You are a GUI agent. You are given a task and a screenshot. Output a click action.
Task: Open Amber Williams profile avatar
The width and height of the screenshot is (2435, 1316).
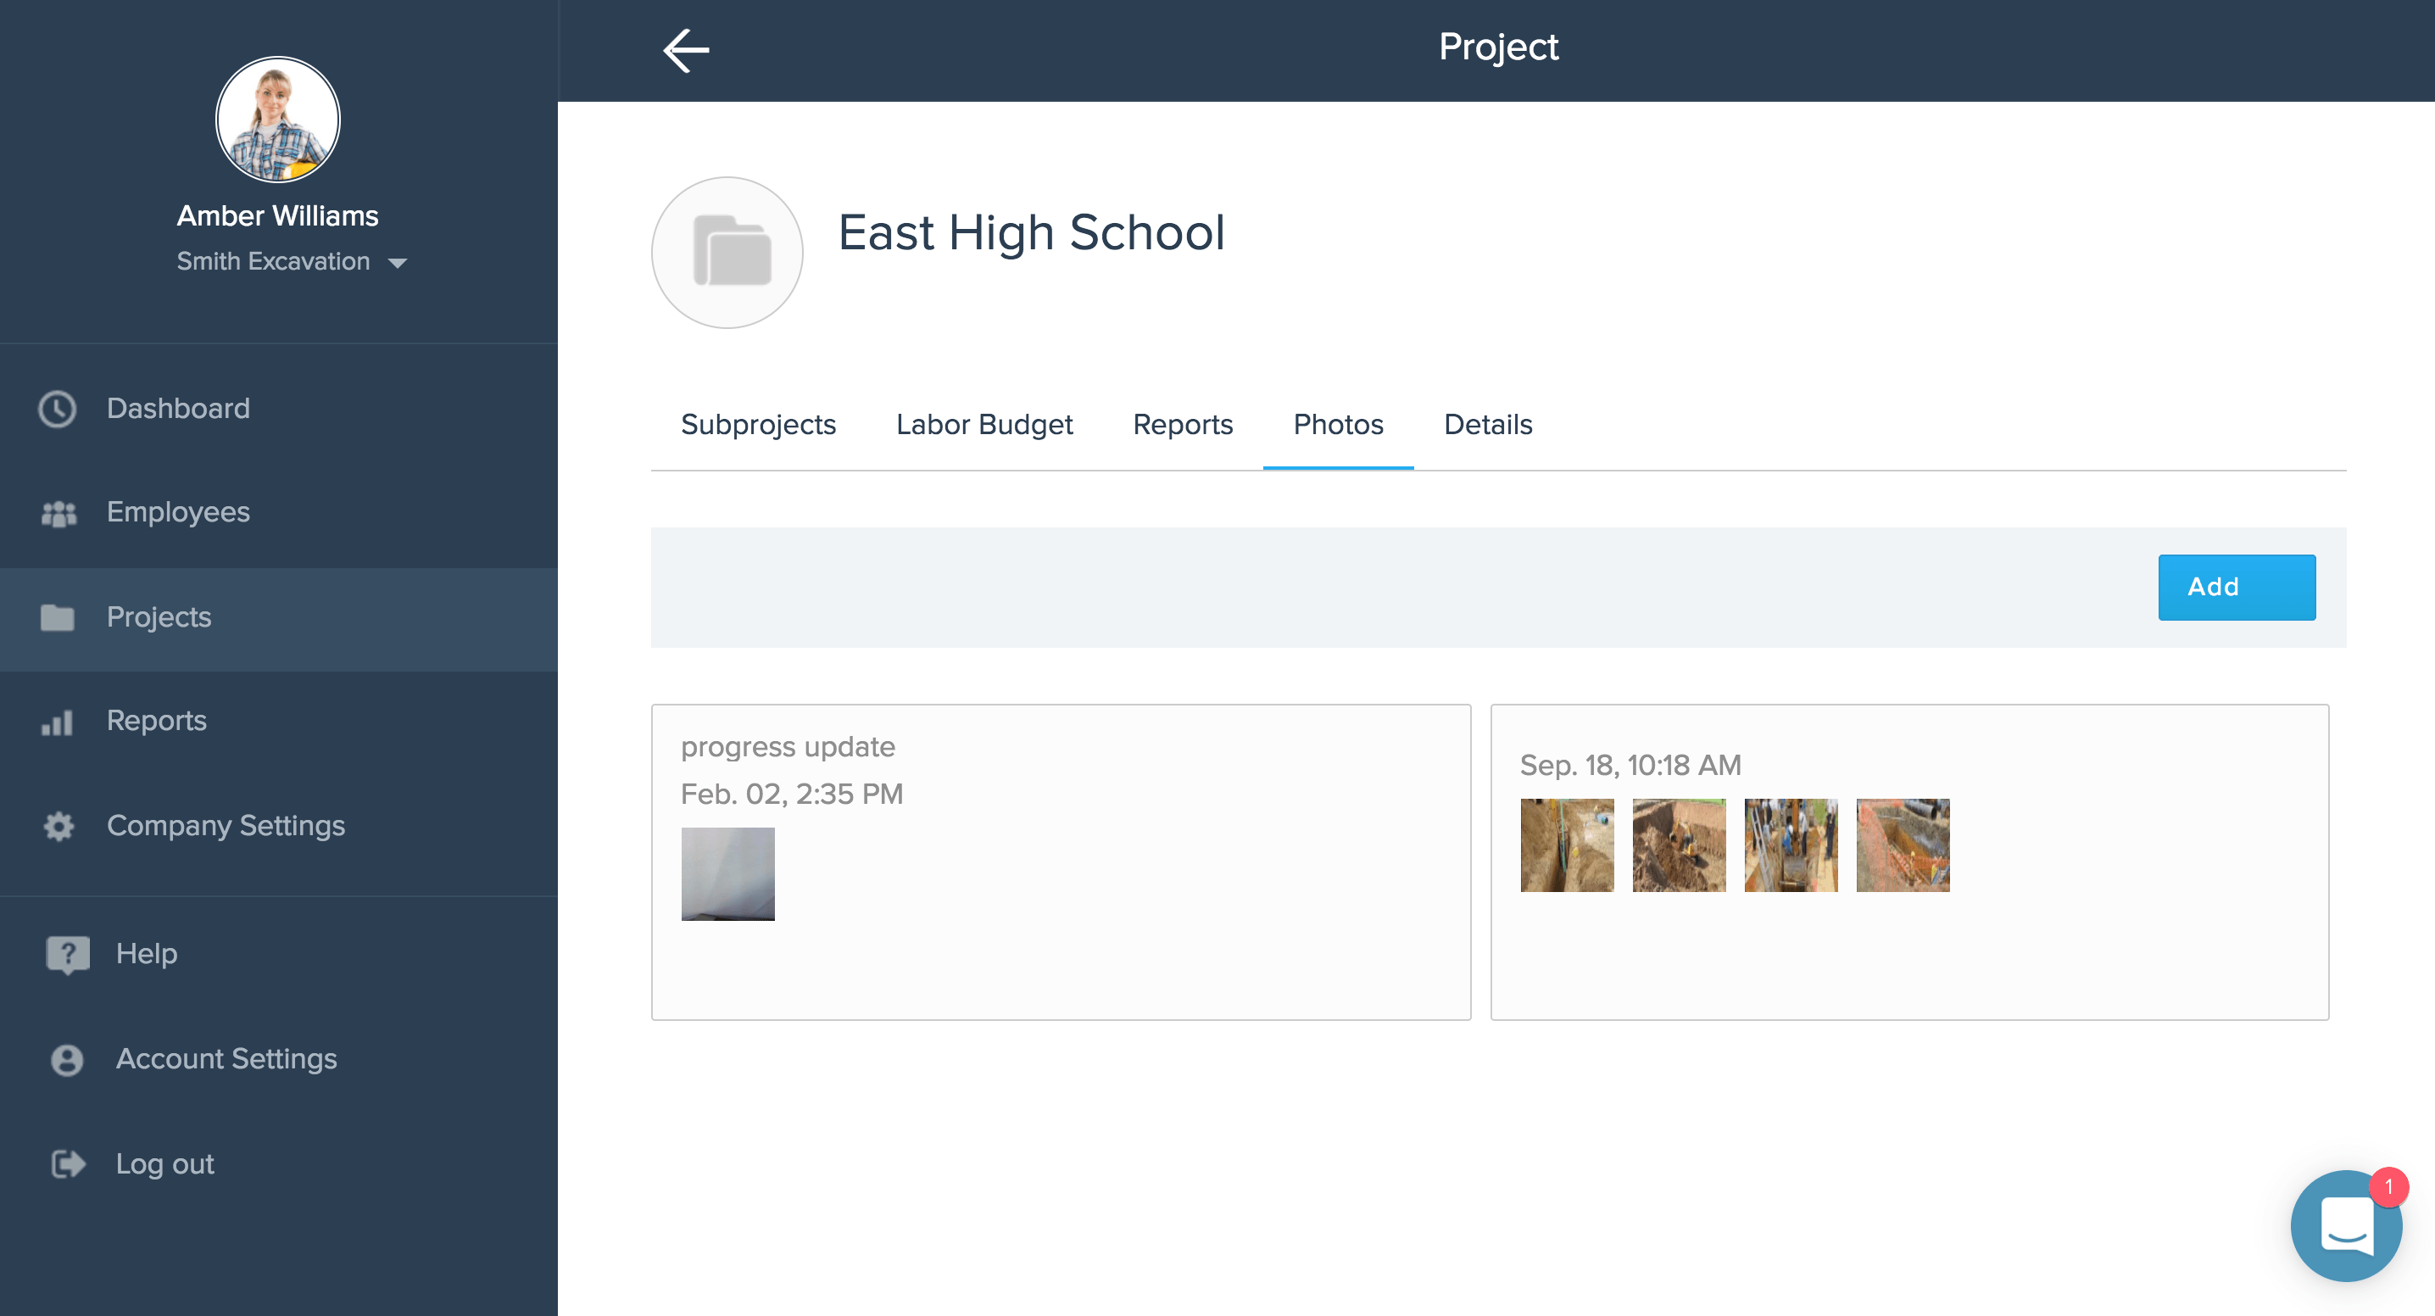[x=278, y=119]
